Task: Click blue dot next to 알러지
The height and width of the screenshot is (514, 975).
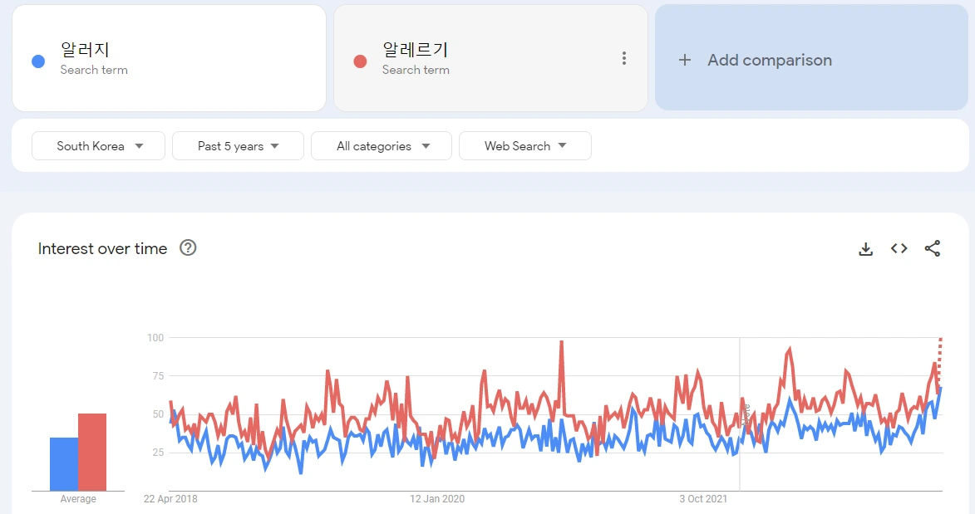Action: [x=37, y=61]
